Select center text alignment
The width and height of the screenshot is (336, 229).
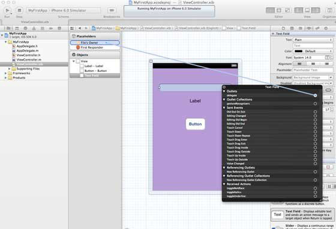point(313,64)
